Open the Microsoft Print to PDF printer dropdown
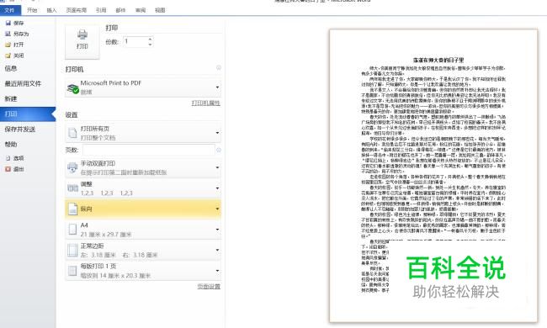547x328 pixels. (x=143, y=87)
